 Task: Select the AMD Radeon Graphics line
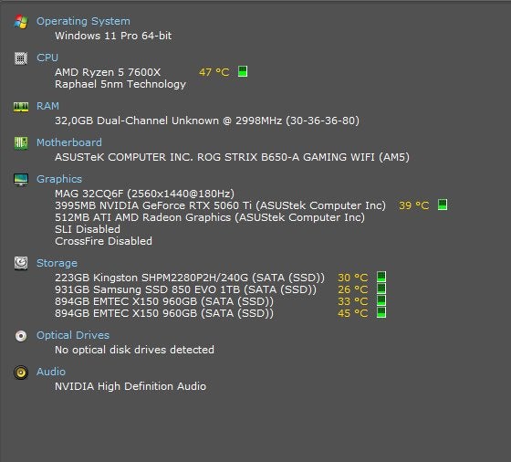pos(210,217)
